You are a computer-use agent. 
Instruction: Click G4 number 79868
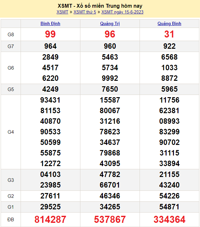[110, 153]
